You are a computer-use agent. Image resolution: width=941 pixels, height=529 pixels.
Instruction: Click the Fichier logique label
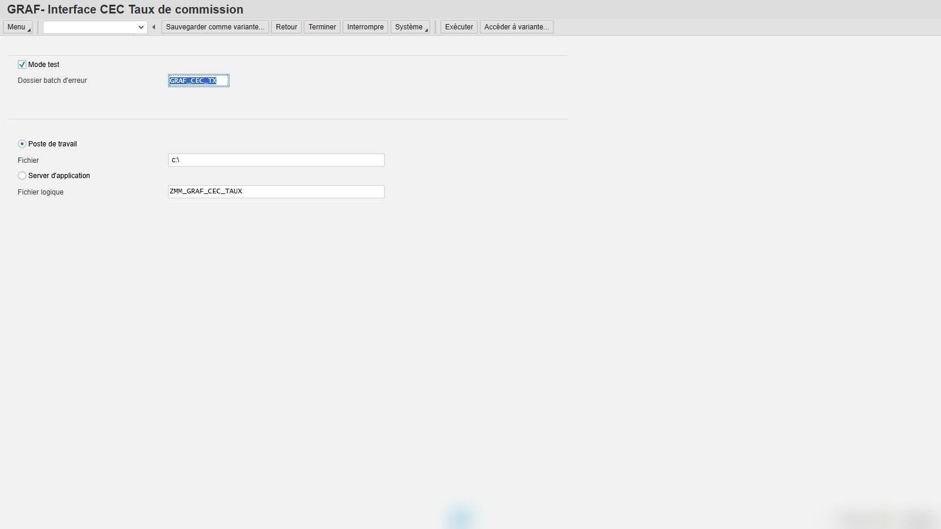pos(41,192)
